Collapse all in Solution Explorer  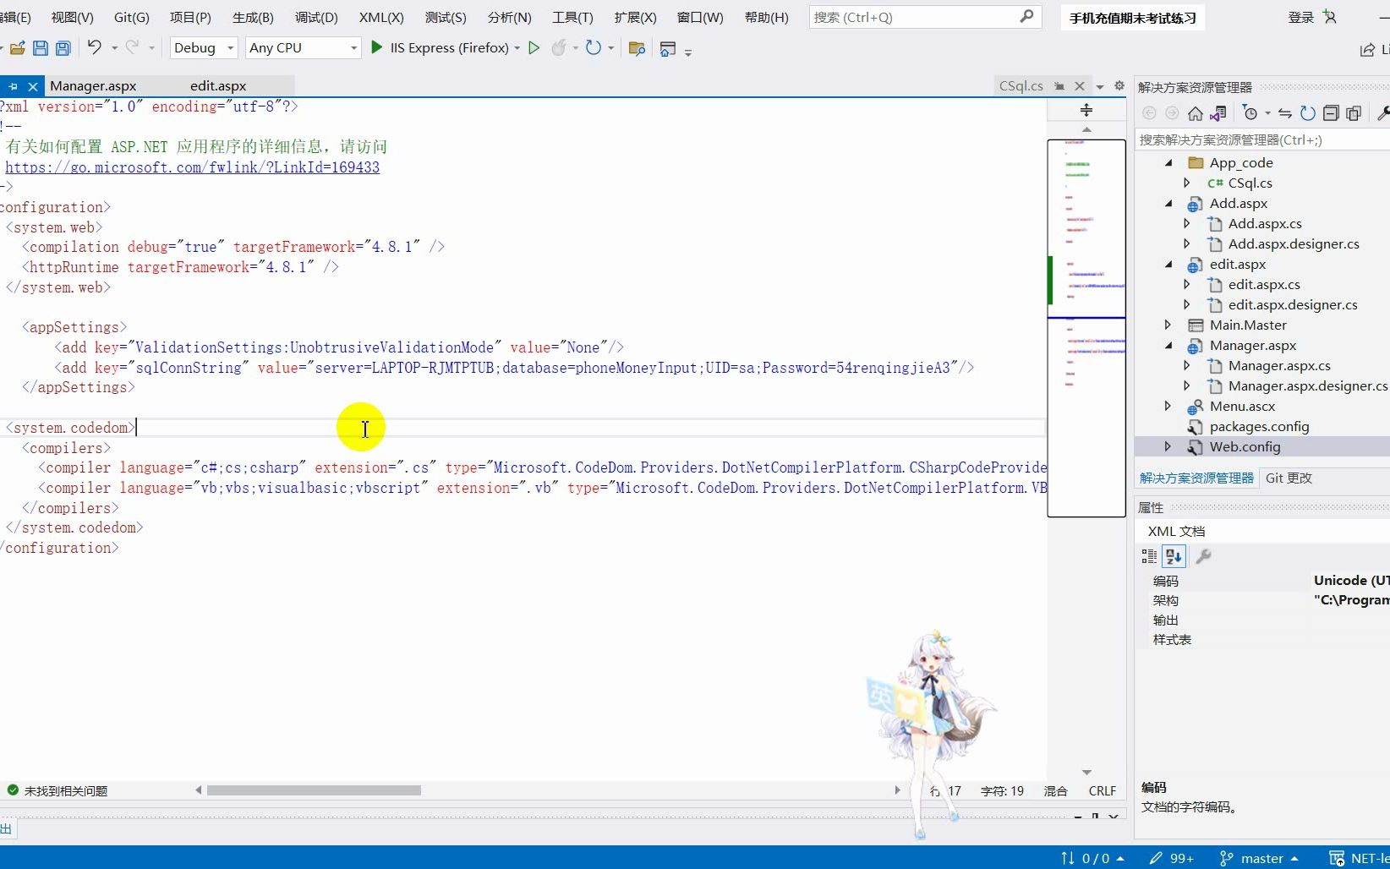tap(1331, 113)
